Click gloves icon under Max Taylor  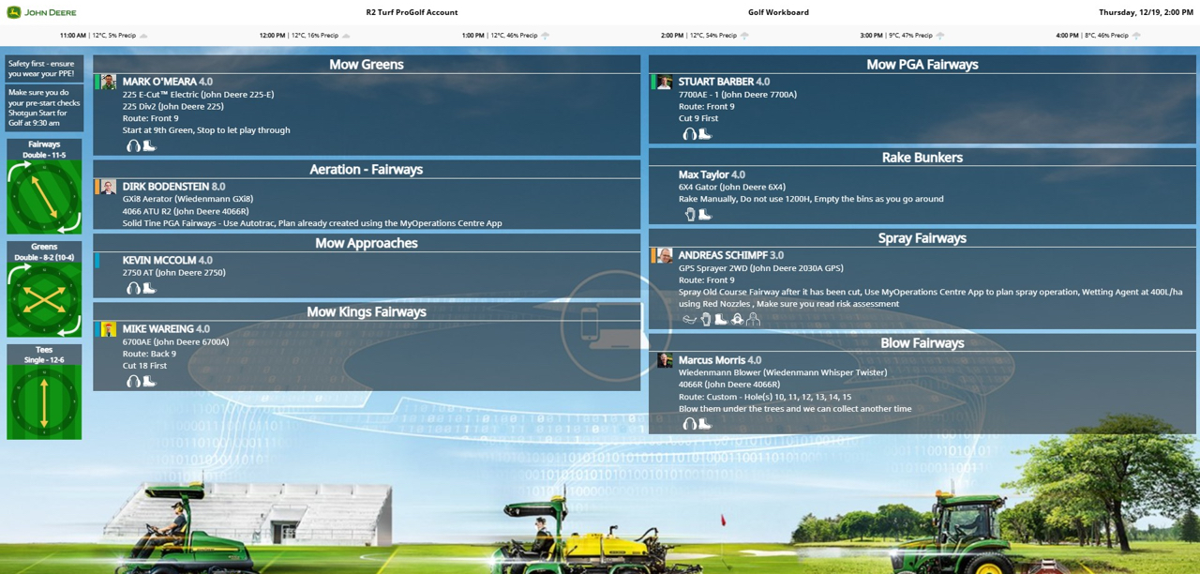(690, 215)
